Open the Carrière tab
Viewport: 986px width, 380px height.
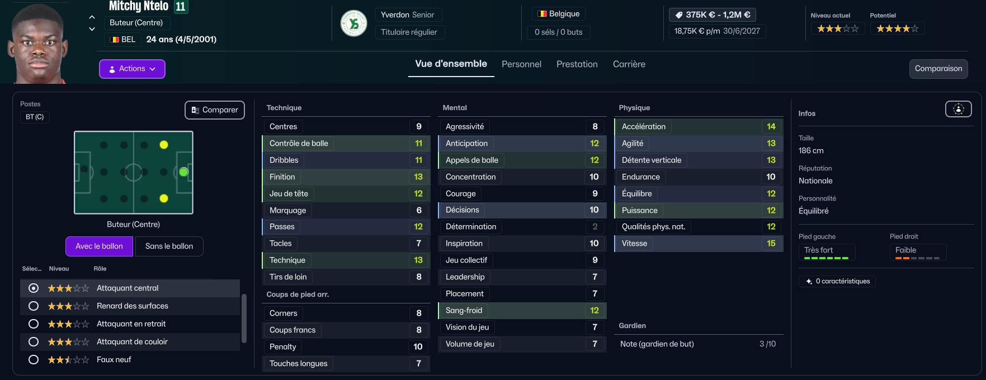pos(629,64)
